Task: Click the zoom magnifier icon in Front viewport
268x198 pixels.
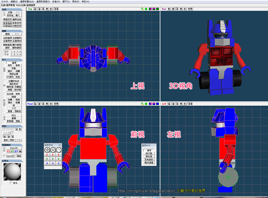Action: (x=142, y=104)
